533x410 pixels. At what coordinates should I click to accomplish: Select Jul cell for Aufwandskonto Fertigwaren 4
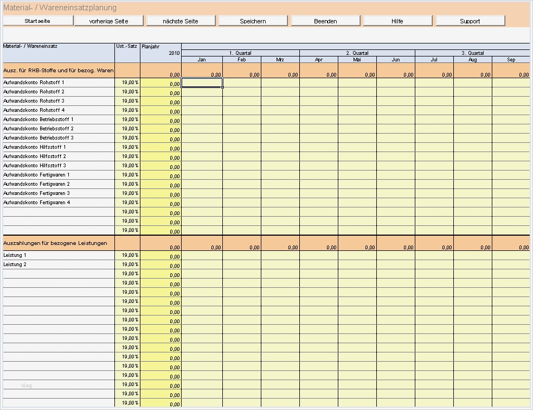(434, 202)
